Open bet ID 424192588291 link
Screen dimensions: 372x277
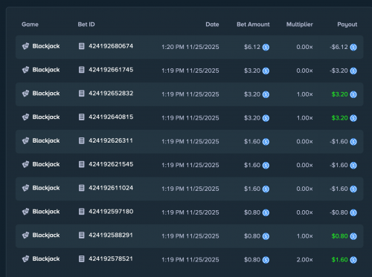(111, 235)
